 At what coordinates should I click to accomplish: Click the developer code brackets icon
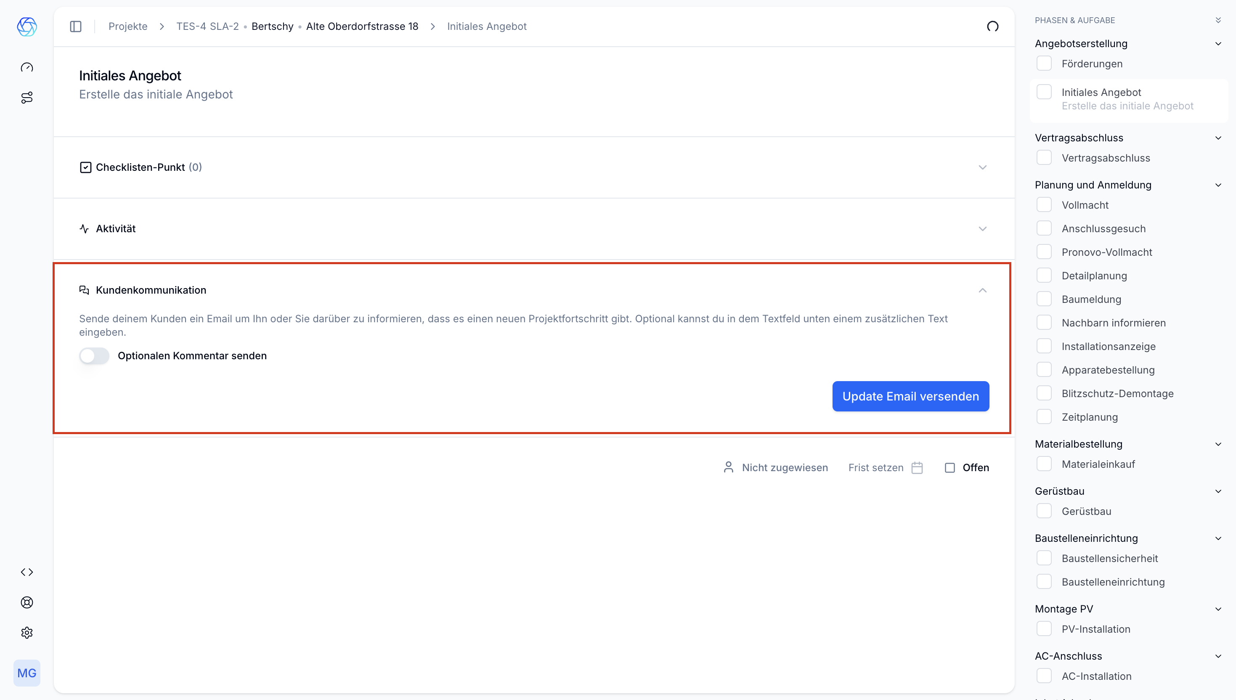coord(27,572)
